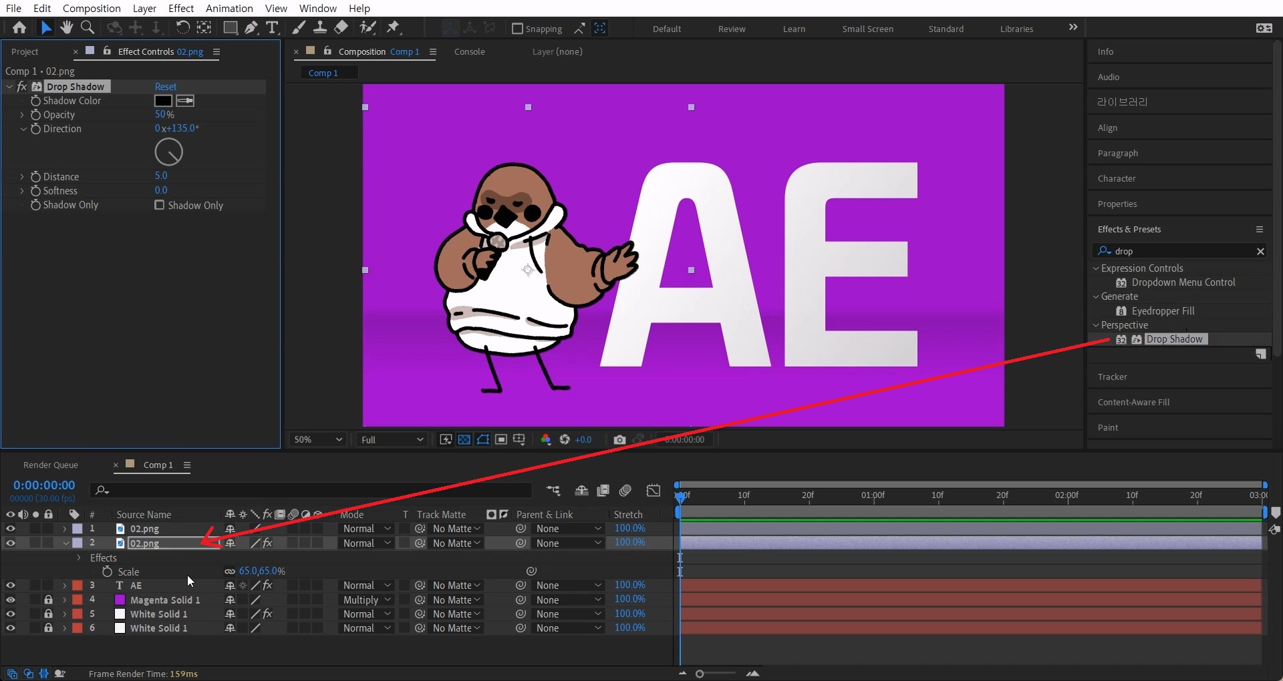The width and height of the screenshot is (1283, 681).
Task: Click the Region of Interest icon
Action: click(501, 439)
